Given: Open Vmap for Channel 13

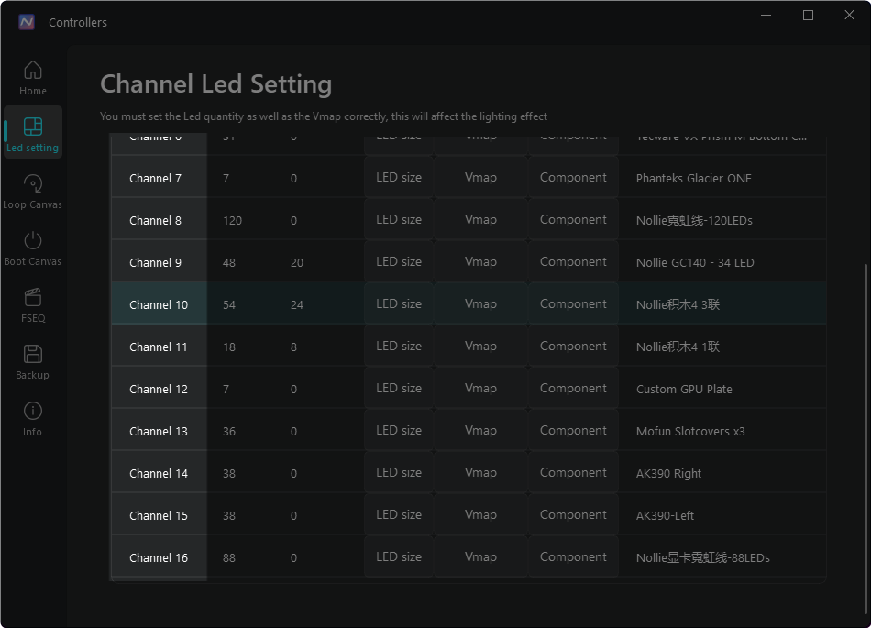Looking at the screenshot, I should click(x=480, y=430).
